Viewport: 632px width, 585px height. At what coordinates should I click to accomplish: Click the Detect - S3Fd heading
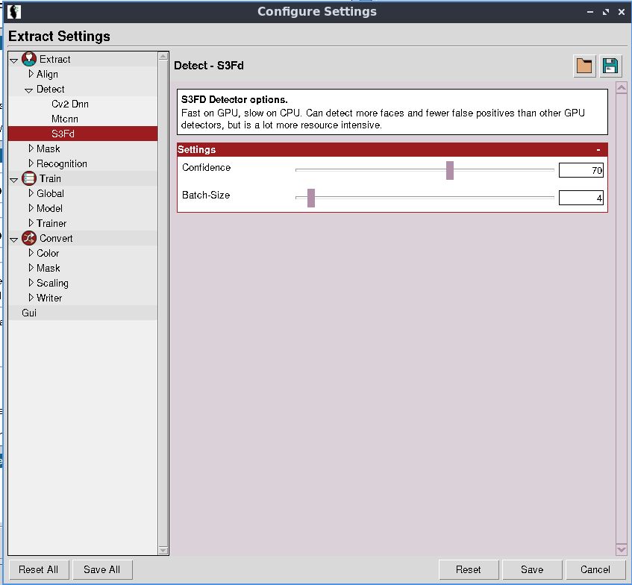209,66
